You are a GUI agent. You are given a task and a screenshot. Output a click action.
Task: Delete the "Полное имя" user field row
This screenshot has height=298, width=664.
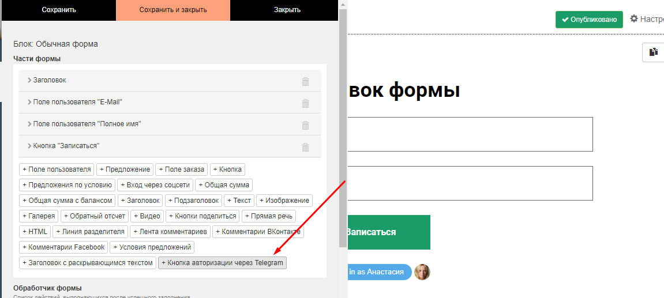(305, 125)
